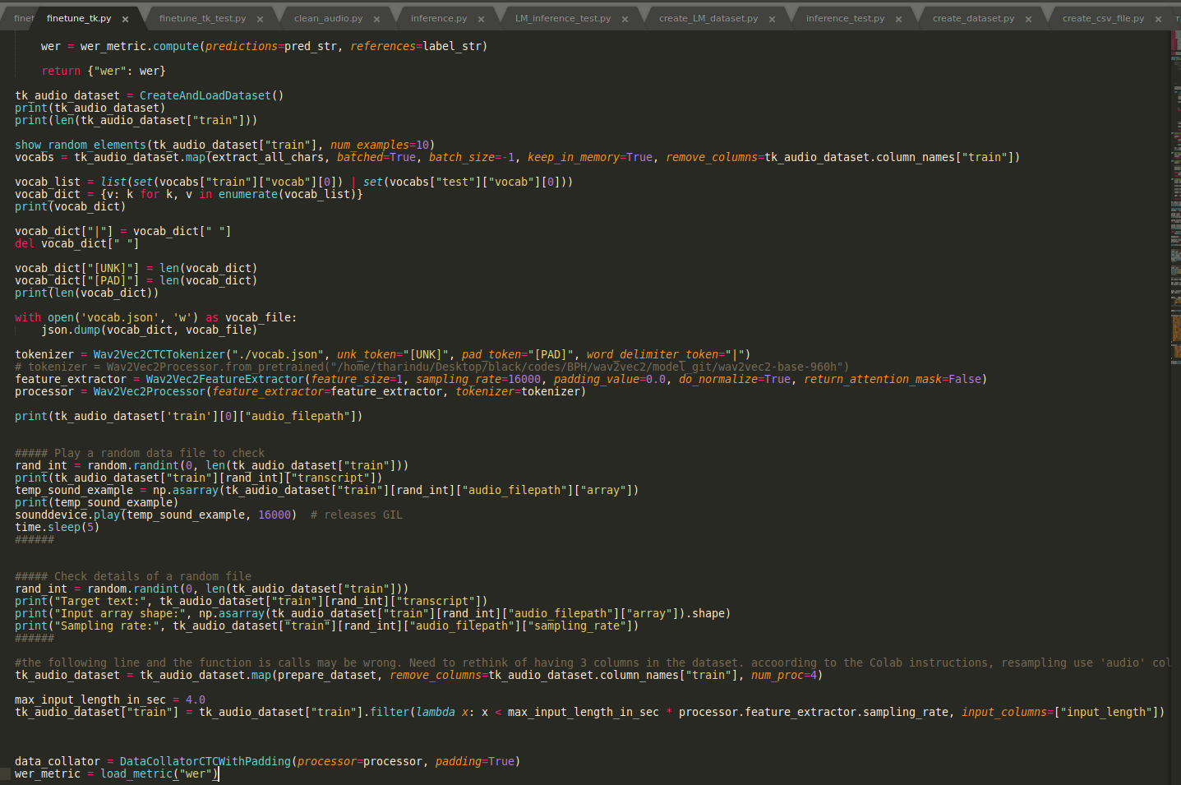Click the CreateAndLoadDataset() call
This screenshot has width=1181, height=785.
tap(211, 96)
